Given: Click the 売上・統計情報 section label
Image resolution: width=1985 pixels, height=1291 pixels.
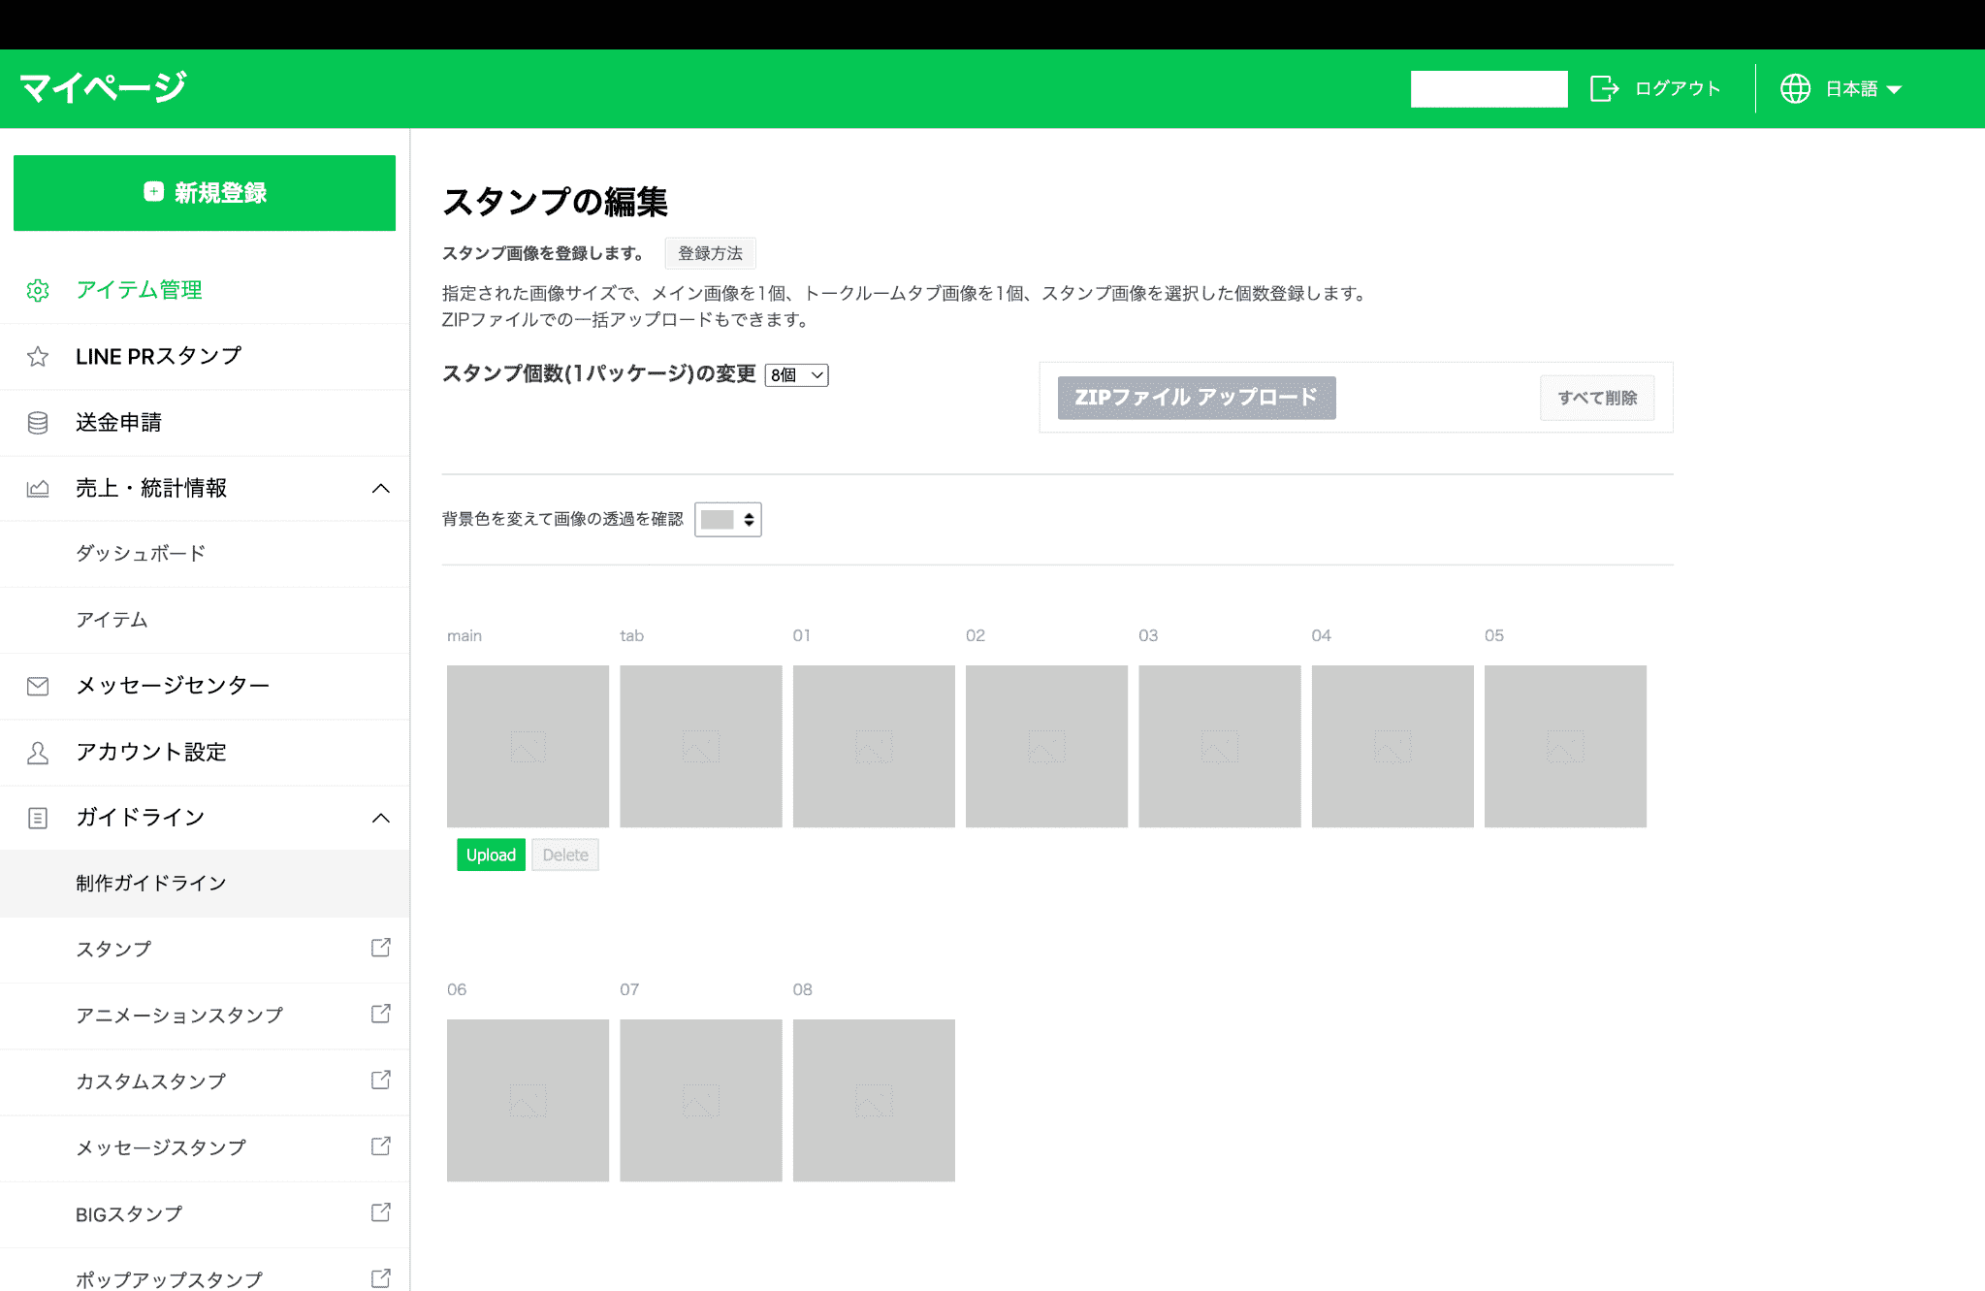Looking at the screenshot, I should click(151, 488).
